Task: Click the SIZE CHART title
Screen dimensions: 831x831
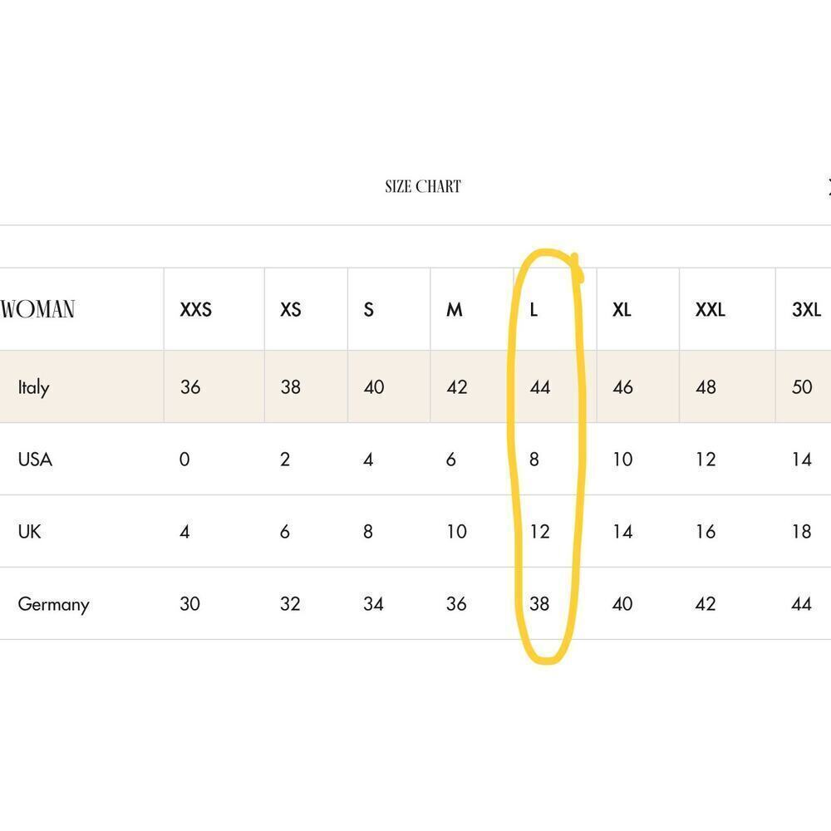Action: coord(423,186)
